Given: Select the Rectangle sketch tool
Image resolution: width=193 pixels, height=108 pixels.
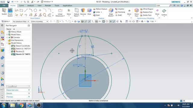Looking at the screenshot, I should pos(21,10).
